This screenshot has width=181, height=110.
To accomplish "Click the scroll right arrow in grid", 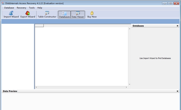I will coord(126,87).
